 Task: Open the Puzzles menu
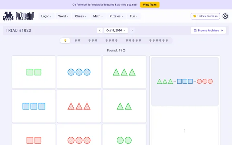116,16
